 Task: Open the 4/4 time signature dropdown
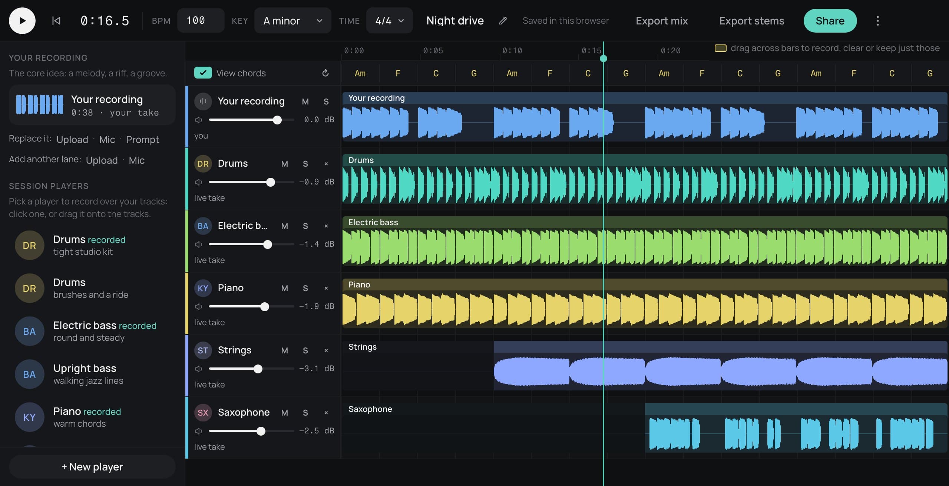(389, 21)
